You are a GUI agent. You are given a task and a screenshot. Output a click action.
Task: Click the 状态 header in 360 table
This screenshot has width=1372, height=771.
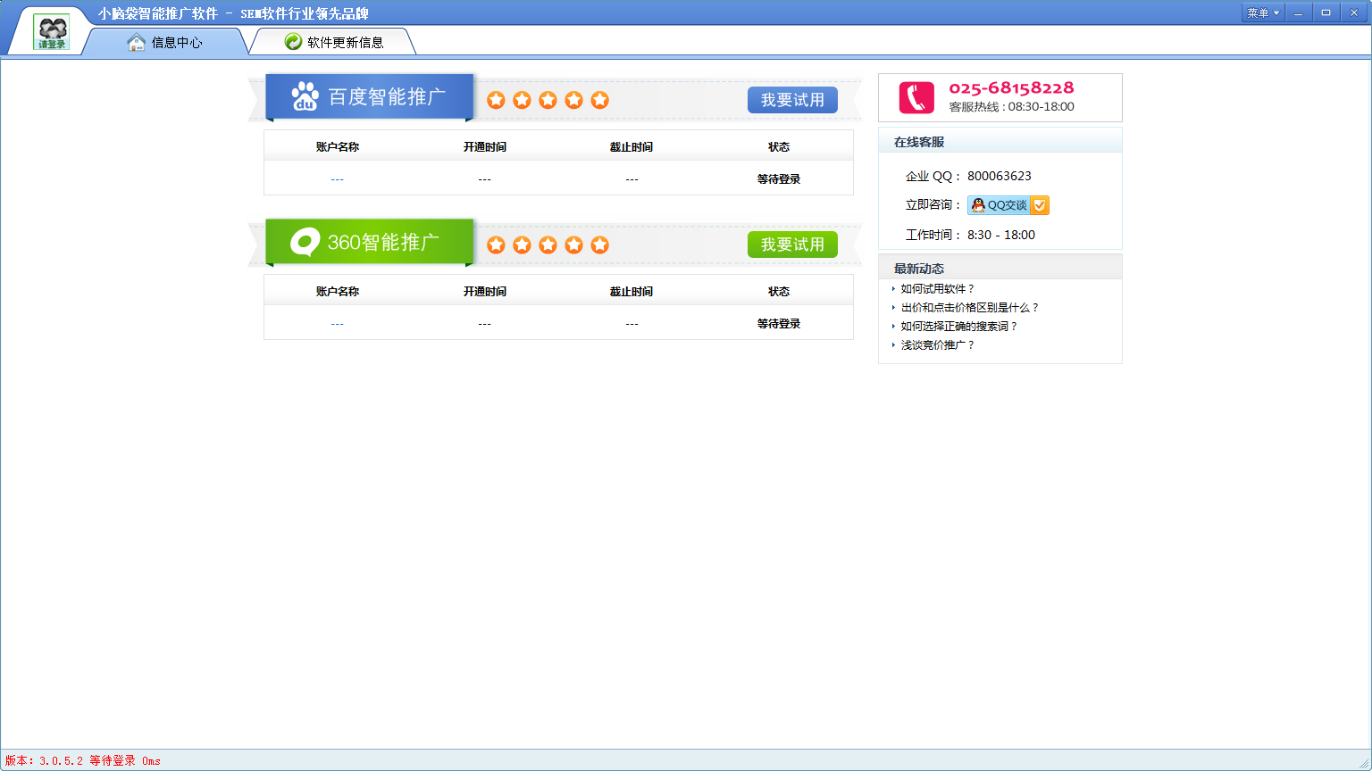[779, 292]
